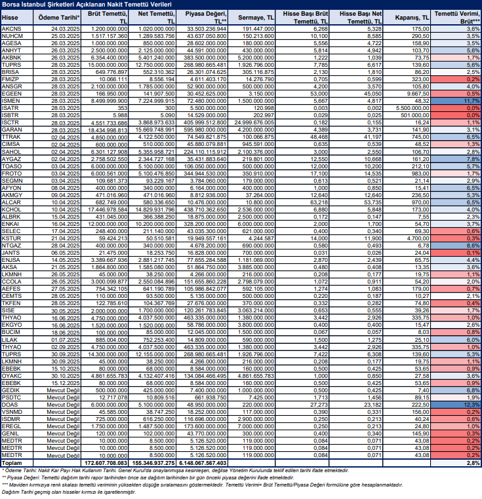482x499 pixels.
Task: Select the AKBNK ticker cell
Action: tap(17, 58)
